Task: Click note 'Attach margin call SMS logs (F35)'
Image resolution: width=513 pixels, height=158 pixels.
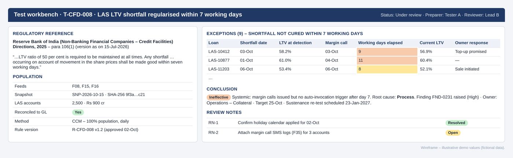Action: (x=284, y=133)
